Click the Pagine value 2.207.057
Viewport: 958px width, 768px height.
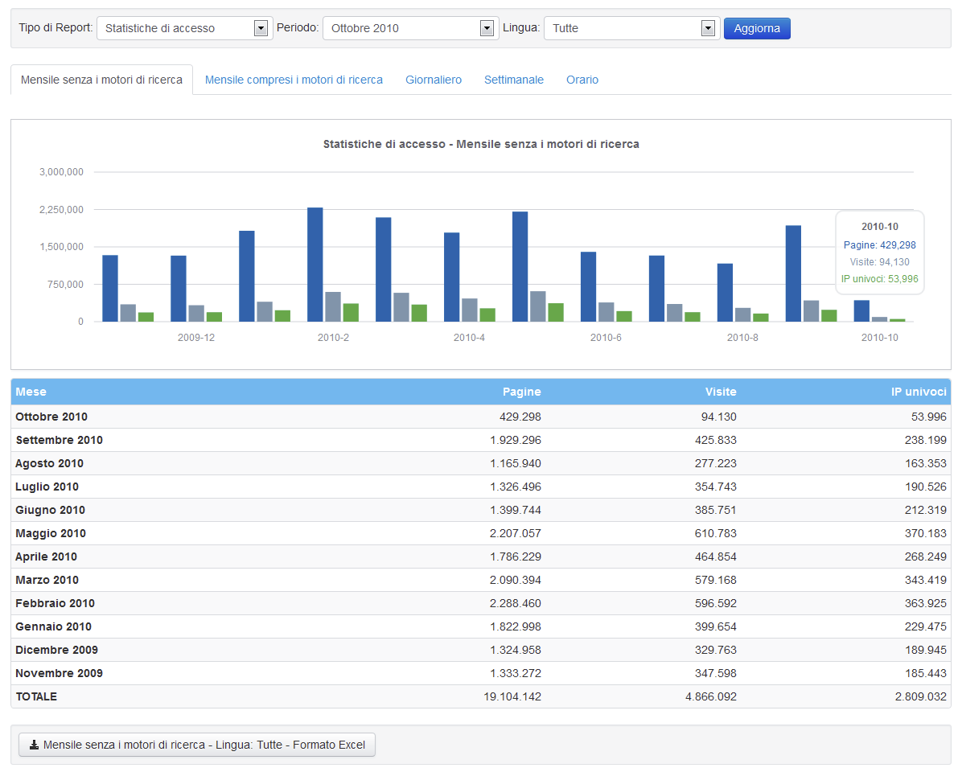516,532
